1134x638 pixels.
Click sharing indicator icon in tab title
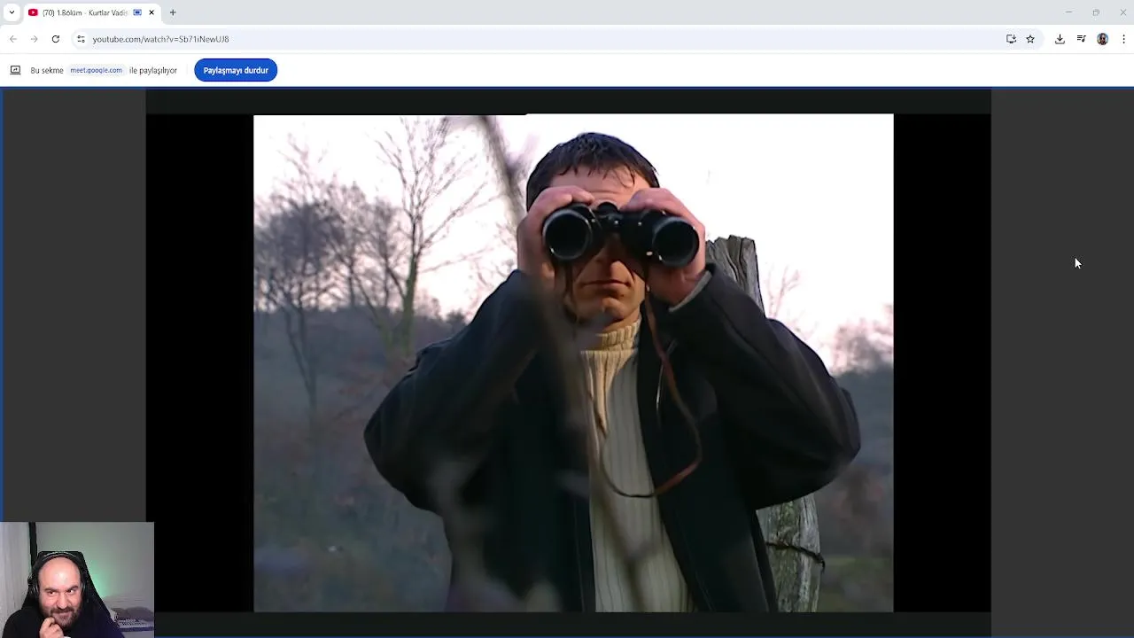pos(137,12)
